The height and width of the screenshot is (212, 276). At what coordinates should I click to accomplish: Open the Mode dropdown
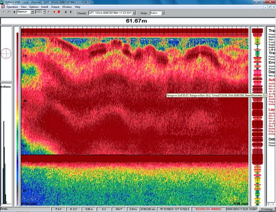(x=163, y=13)
